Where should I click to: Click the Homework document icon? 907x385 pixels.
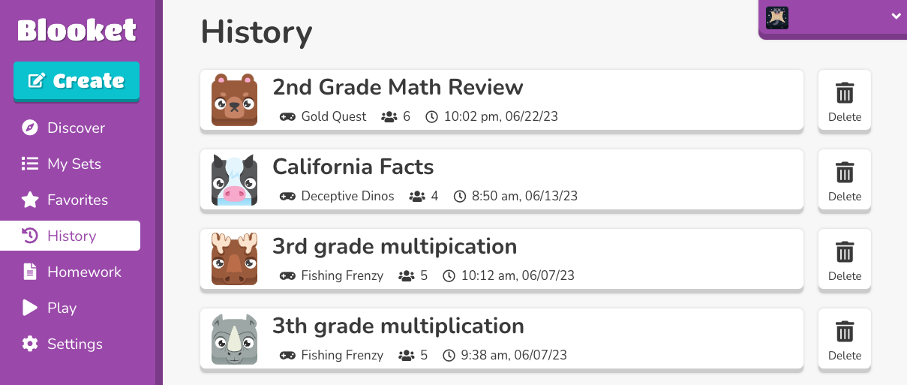tap(30, 272)
